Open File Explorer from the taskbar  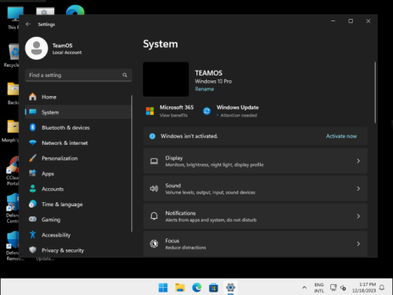tap(180, 287)
